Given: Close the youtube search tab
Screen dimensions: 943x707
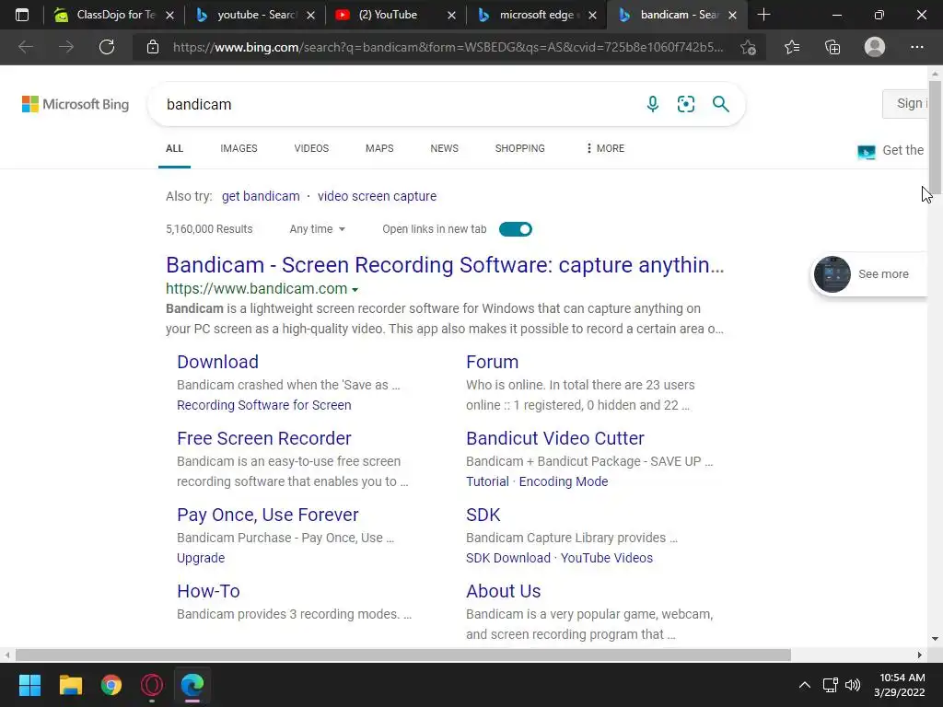Looking at the screenshot, I should tap(310, 15).
